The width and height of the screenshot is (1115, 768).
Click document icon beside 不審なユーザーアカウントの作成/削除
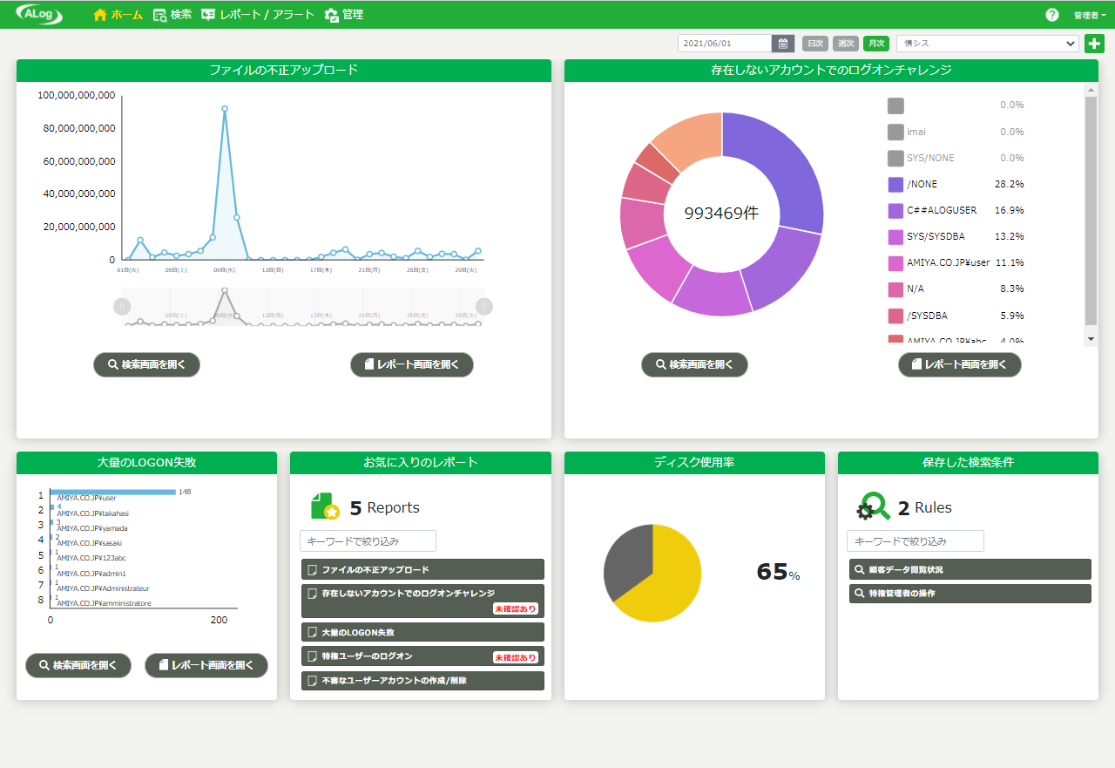coord(312,681)
